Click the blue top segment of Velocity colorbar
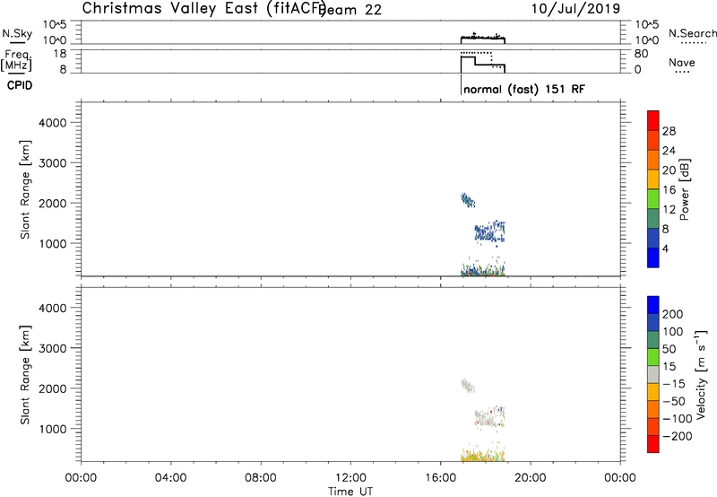Screen dimensions: 717x497 (653, 305)
